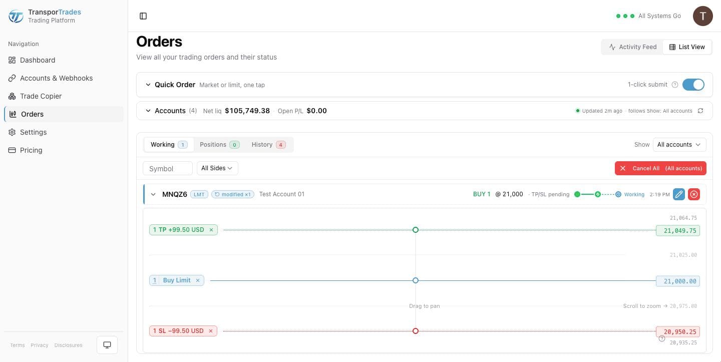
Task: Edit the MNQZ6 order with the pencil icon
Action: click(679, 194)
